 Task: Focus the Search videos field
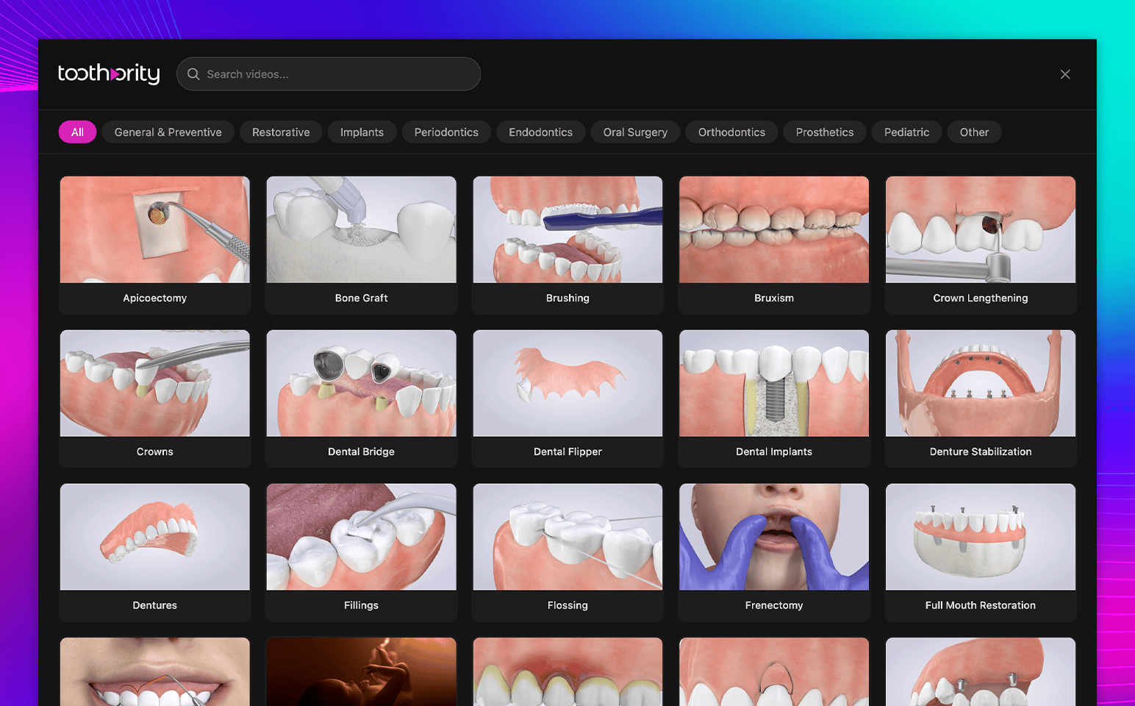pyautogui.click(x=329, y=74)
